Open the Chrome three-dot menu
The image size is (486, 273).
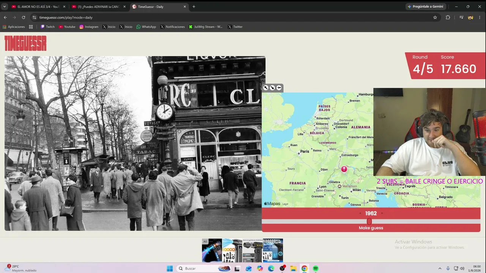coord(480,17)
